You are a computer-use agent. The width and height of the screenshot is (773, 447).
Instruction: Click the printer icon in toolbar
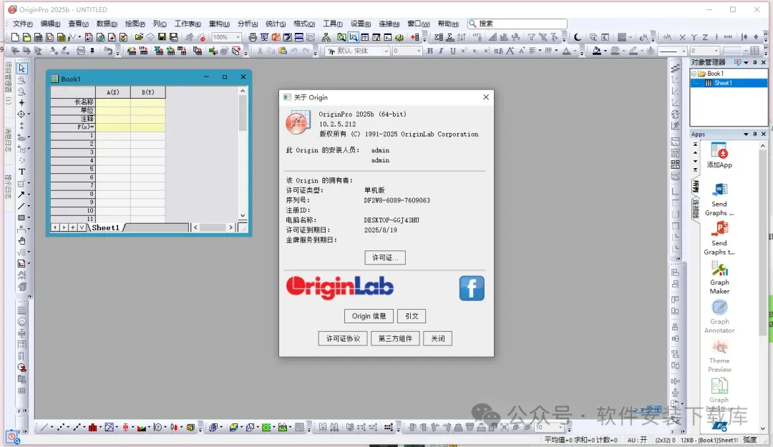tap(253, 37)
